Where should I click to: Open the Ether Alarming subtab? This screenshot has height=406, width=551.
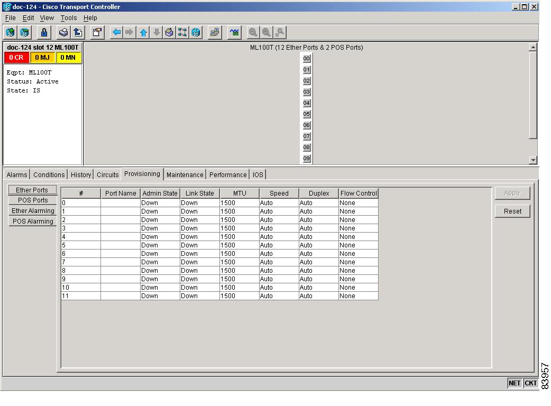[33, 211]
